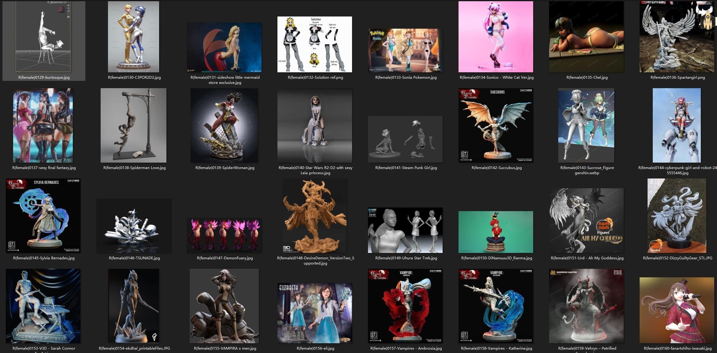Click filename R(female)0149-Uhura Star Trek.jpg
Screen dimensions: 717x353
pyautogui.click(x=406, y=258)
